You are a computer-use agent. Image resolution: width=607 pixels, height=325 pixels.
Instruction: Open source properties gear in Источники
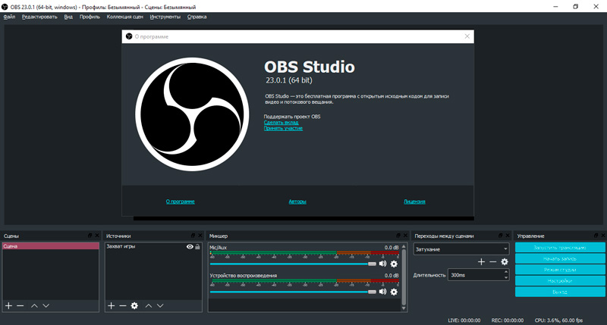tap(134, 305)
